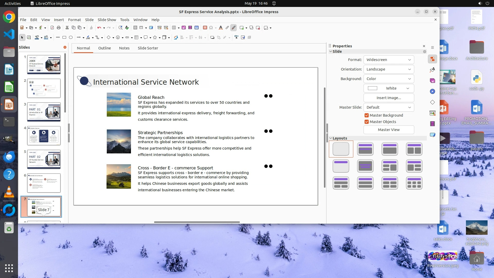The height and width of the screenshot is (278, 494).
Task: Uncheck the Master Objects checkbox
Action: coord(367,122)
